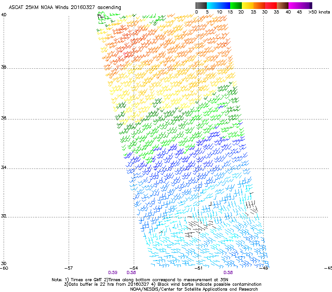Click the '>50 knots' legend label
Screen dimensions: 332x292
tap(319, 12)
